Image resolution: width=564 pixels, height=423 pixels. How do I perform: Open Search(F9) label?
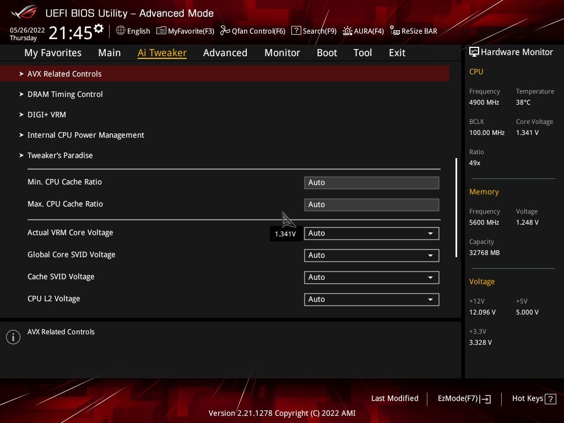tap(319, 31)
